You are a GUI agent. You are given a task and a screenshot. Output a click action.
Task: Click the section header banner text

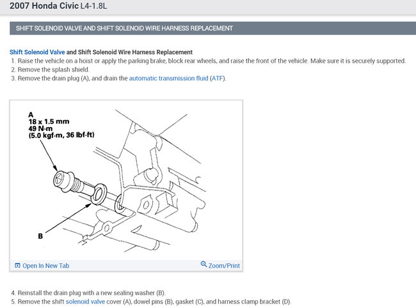tap(124, 28)
